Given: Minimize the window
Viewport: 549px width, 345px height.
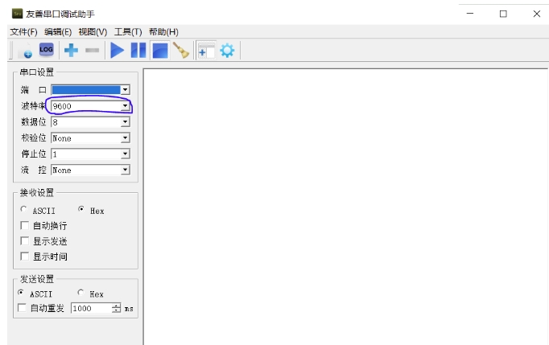Looking at the screenshot, I should 470,14.
